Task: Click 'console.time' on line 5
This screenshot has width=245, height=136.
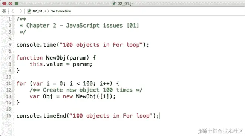Action: pyautogui.click(x=37, y=45)
